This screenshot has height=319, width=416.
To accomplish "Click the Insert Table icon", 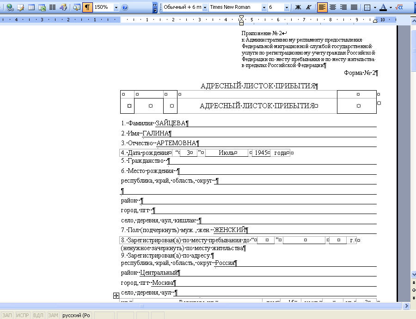I will (31, 7).
